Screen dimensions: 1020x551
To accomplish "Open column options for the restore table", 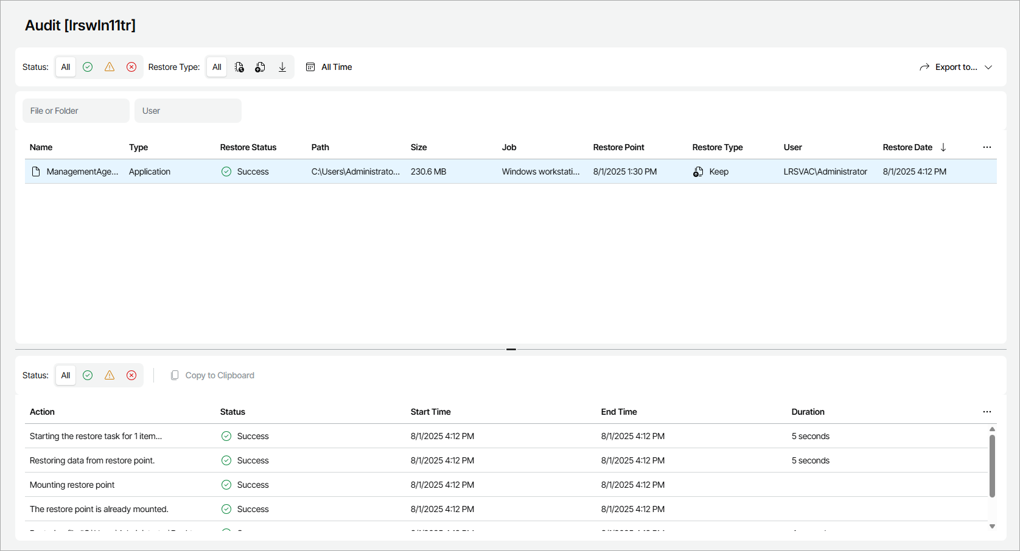I will click(987, 147).
